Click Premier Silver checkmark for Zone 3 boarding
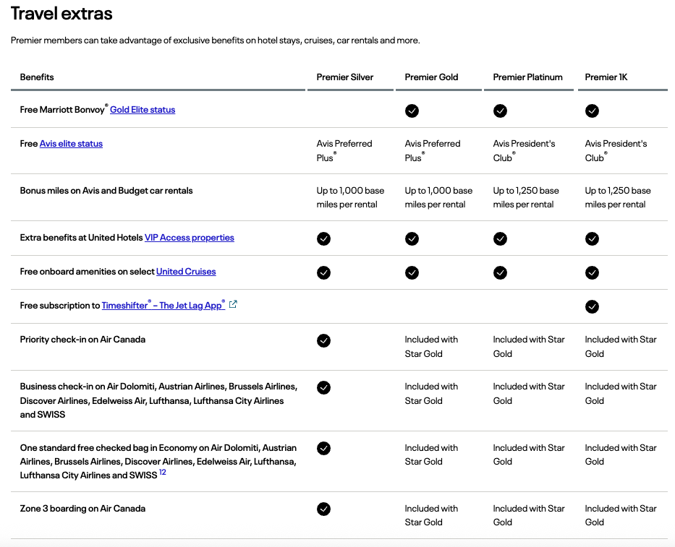 [323, 509]
